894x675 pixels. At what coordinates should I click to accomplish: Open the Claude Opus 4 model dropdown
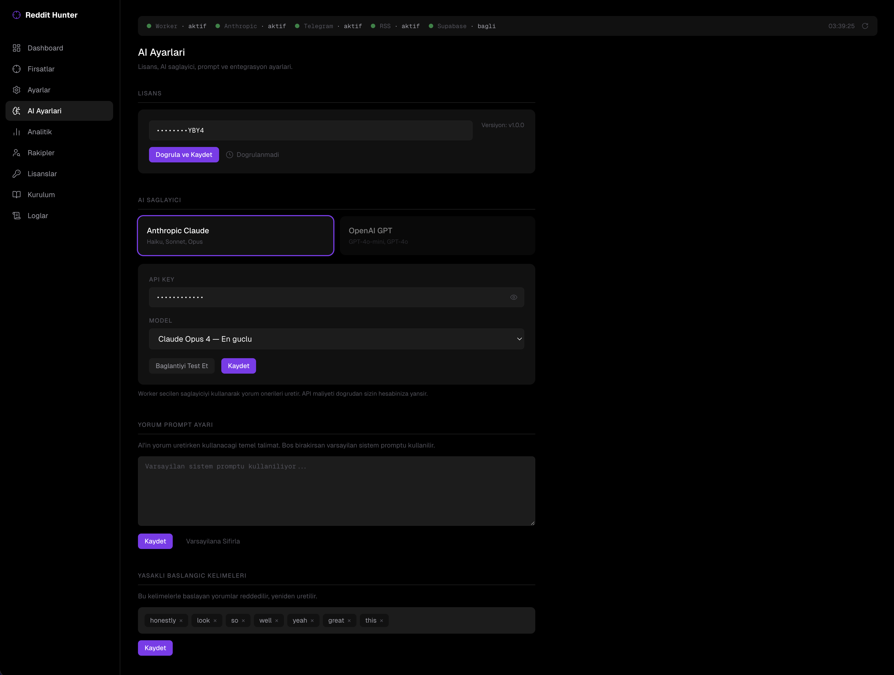click(336, 339)
